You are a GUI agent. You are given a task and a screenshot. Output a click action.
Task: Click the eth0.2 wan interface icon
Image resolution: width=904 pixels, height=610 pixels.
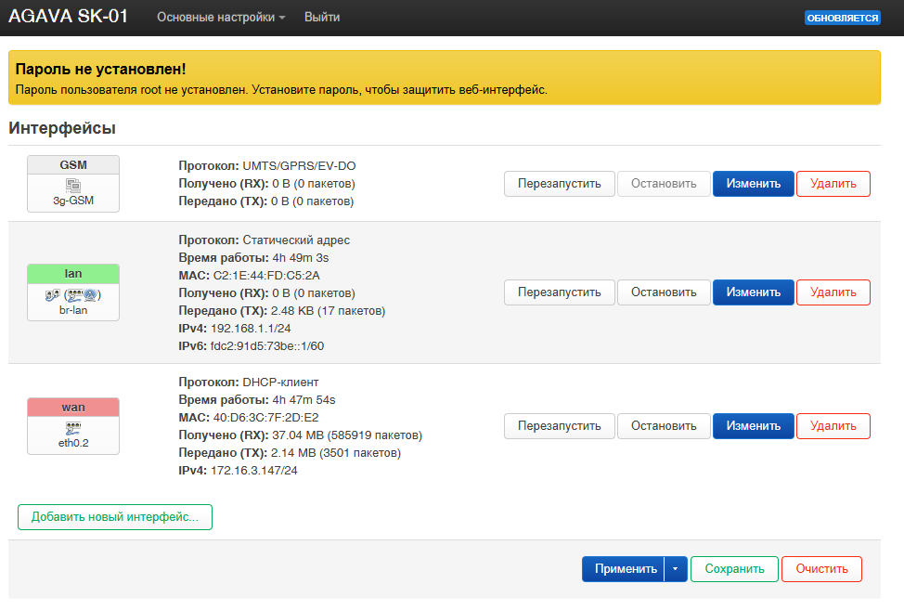(x=73, y=429)
